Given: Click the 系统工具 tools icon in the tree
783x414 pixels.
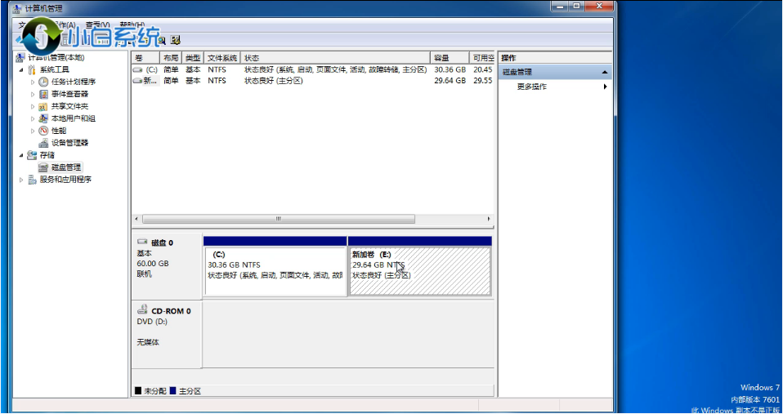Looking at the screenshot, I should [x=33, y=70].
